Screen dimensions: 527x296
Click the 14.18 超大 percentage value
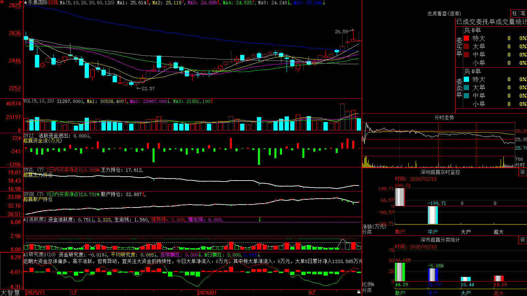pyautogui.click(x=500, y=284)
